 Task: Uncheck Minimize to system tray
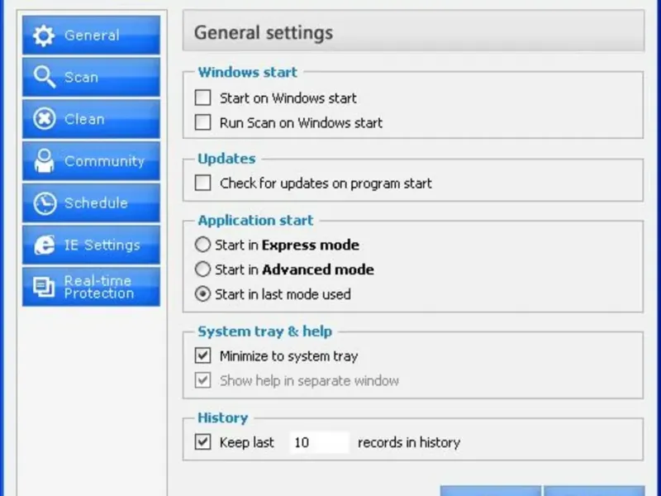202,355
